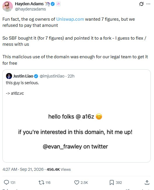Screen dimensions: 154x190
Task: Open the Uniswap.com link
Action: (70, 19)
